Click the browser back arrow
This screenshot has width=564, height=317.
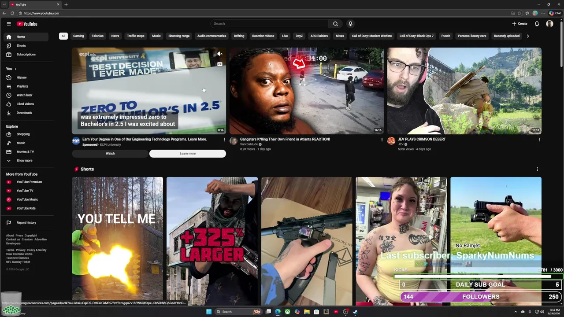point(4,13)
